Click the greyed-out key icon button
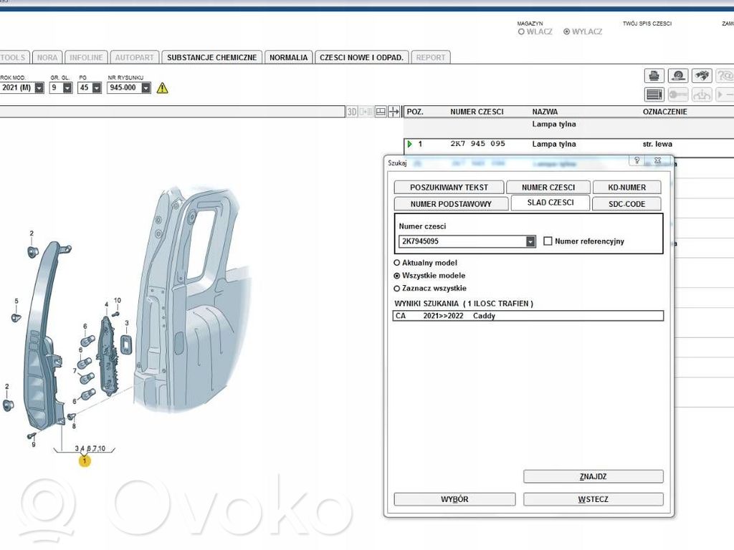Viewport: 734px width, 550px height. (678, 95)
